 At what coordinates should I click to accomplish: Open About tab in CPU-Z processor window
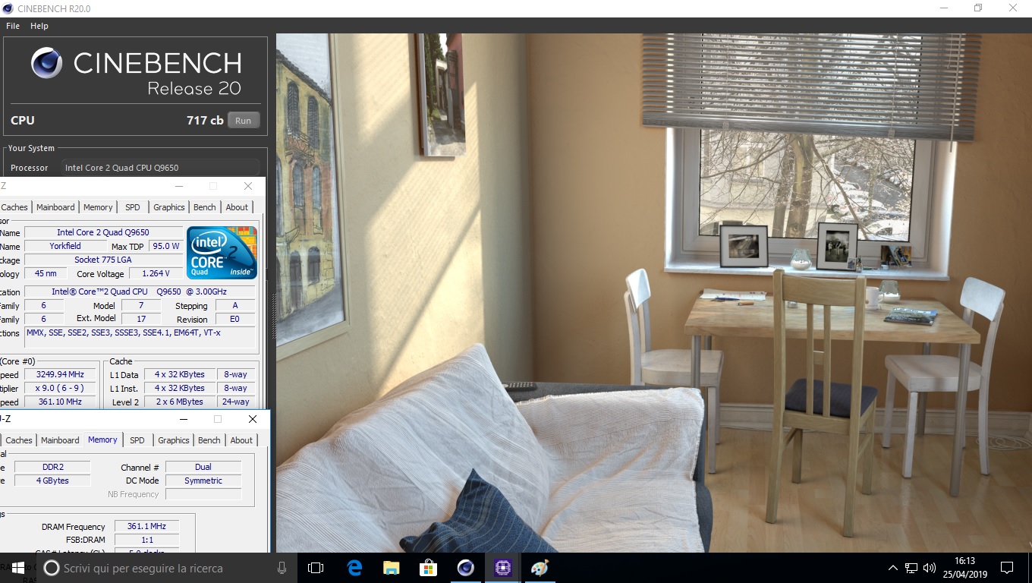click(x=237, y=207)
